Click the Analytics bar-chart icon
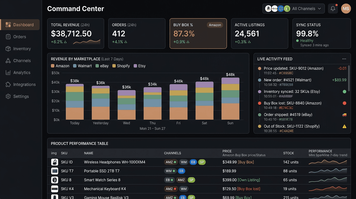 [8, 72]
